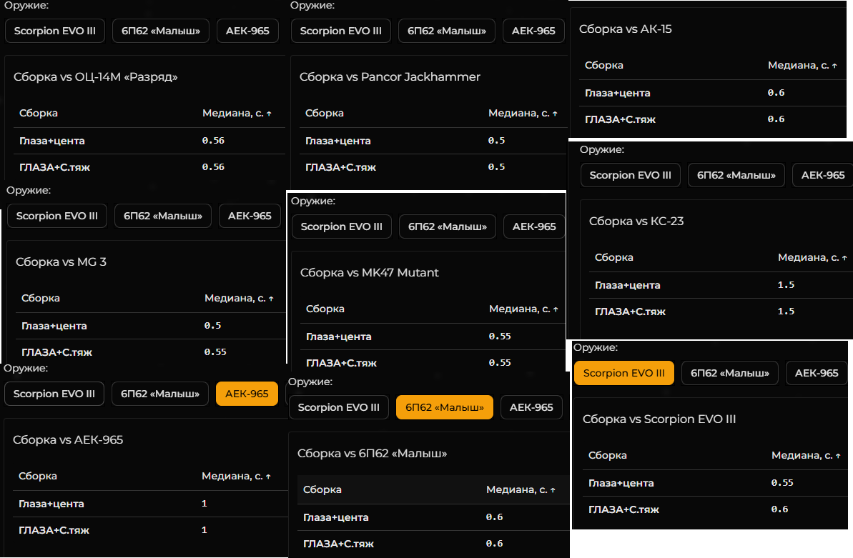Screen dimensions: 853x558
Task: Click the Глаза+цента row in the Сборка vs 6П62 «Малыш» table
Action: point(433,517)
